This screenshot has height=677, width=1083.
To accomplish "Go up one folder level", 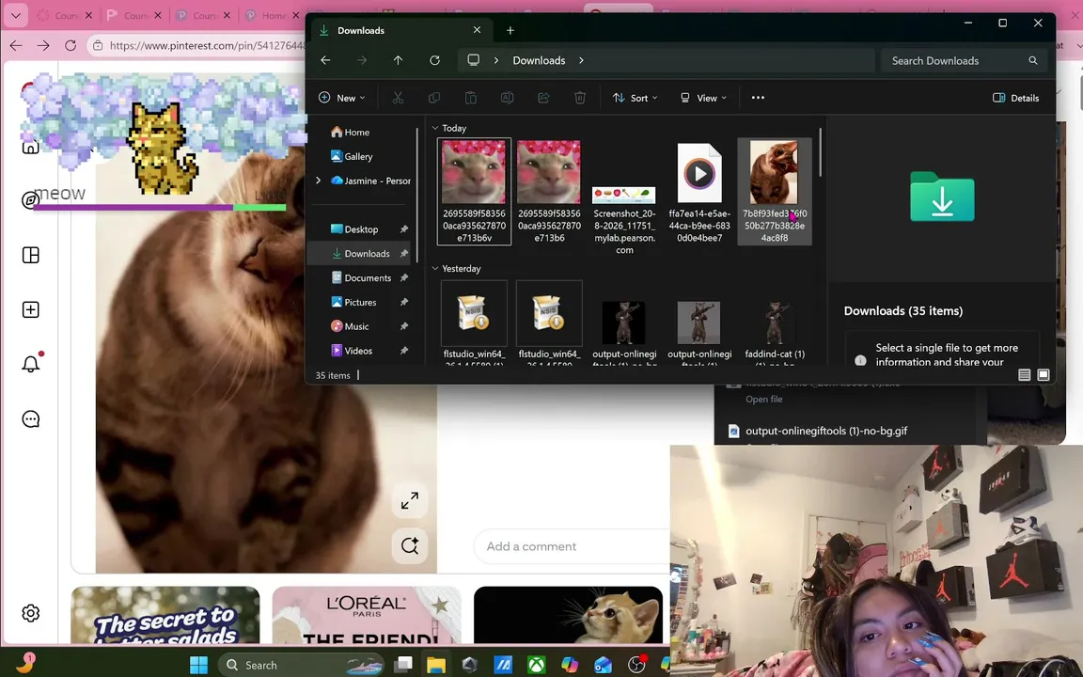I will click(398, 60).
